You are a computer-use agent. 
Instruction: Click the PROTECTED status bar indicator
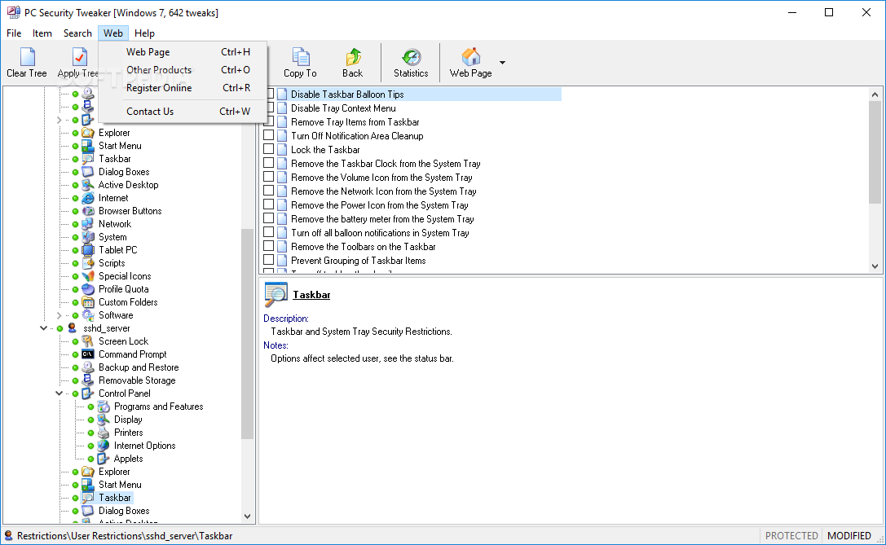(791, 535)
